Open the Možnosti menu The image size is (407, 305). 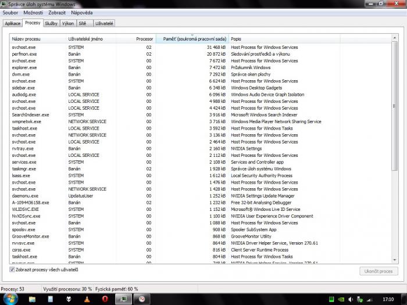click(33, 12)
